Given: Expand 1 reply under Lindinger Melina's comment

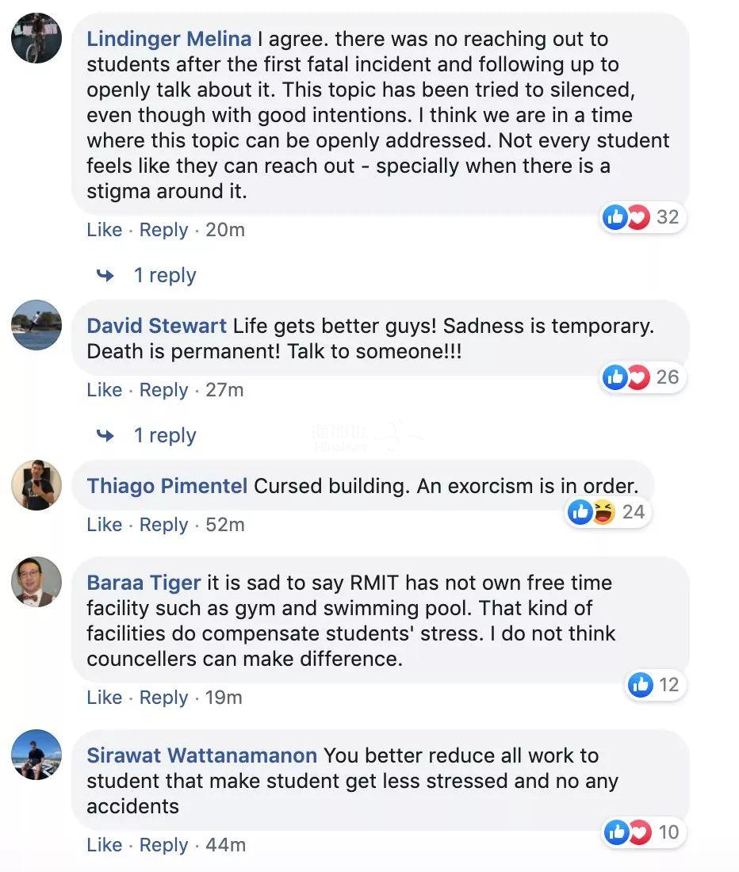Looking at the screenshot, I should [164, 275].
